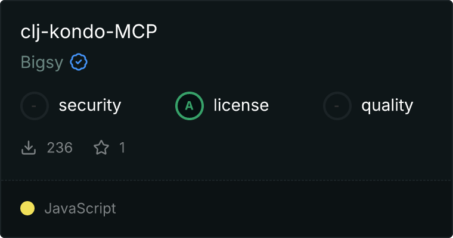
Task: Click the license label text
Action: click(241, 105)
